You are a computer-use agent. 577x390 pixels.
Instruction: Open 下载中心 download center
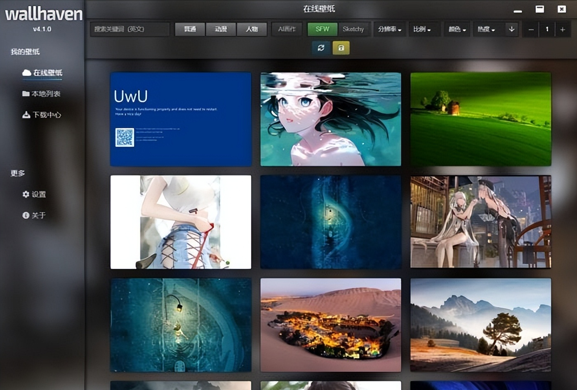click(42, 115)
